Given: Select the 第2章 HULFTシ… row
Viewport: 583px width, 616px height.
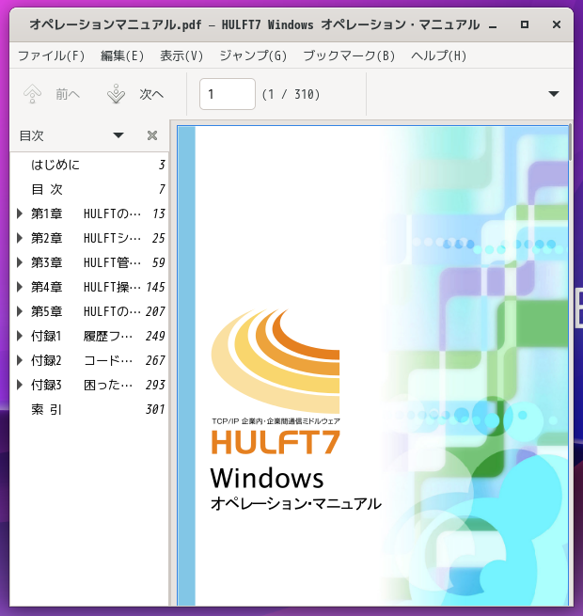Looking at the screenshot, I should pos(89,238).
